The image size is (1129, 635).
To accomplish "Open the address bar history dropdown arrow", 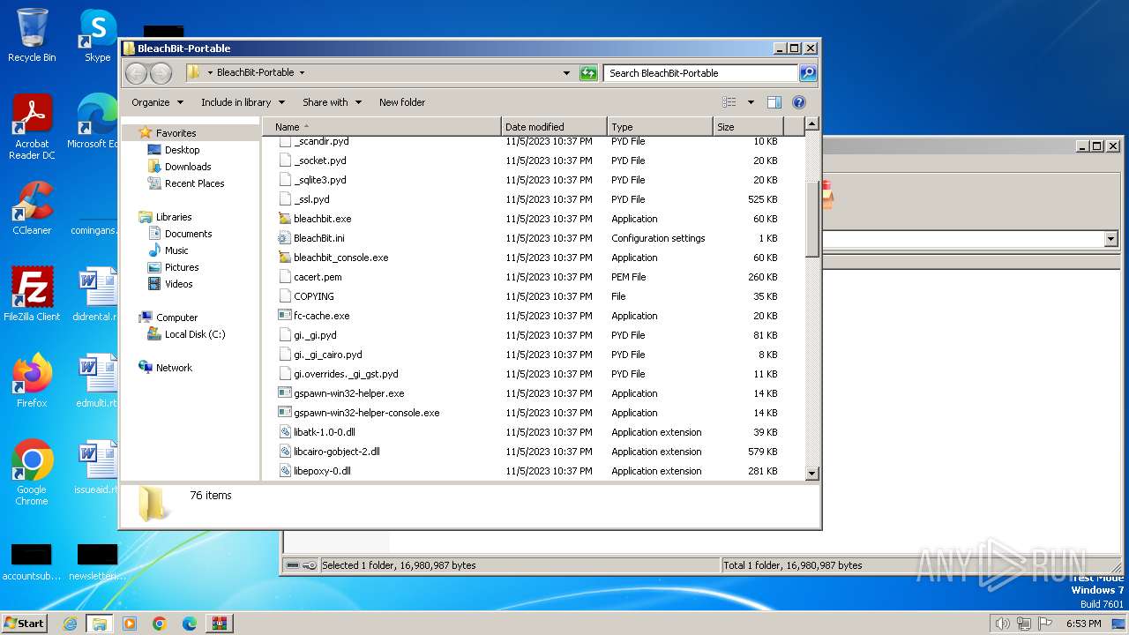I will [x=566, y=73].
